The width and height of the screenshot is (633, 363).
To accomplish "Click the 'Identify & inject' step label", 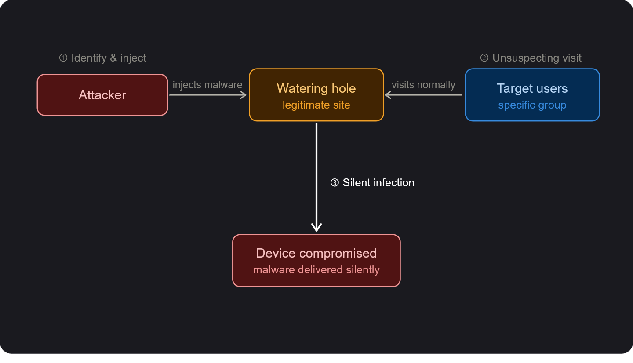I will (x=109, y=58).
